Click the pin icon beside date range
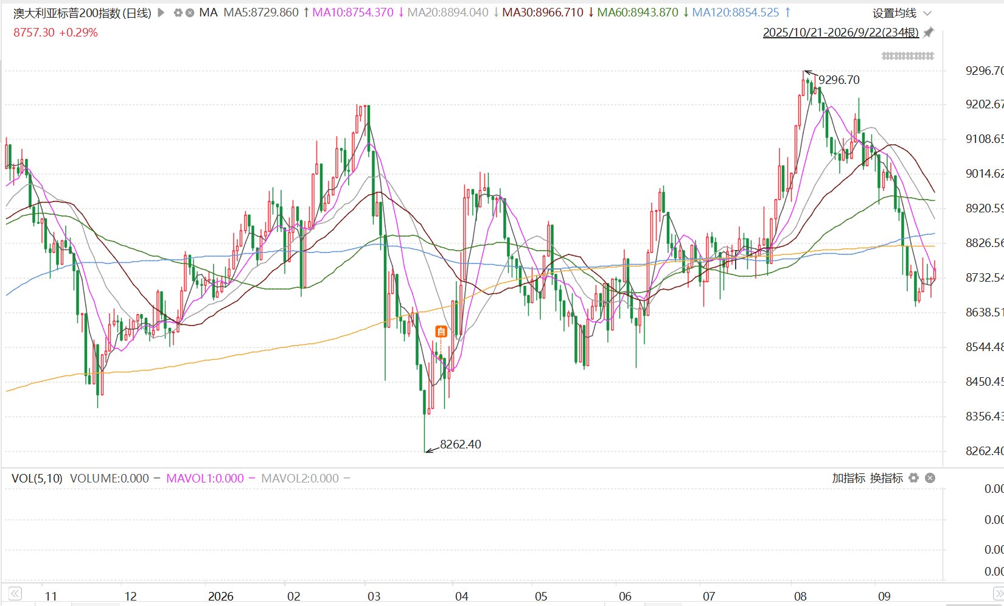 (929, 32)
